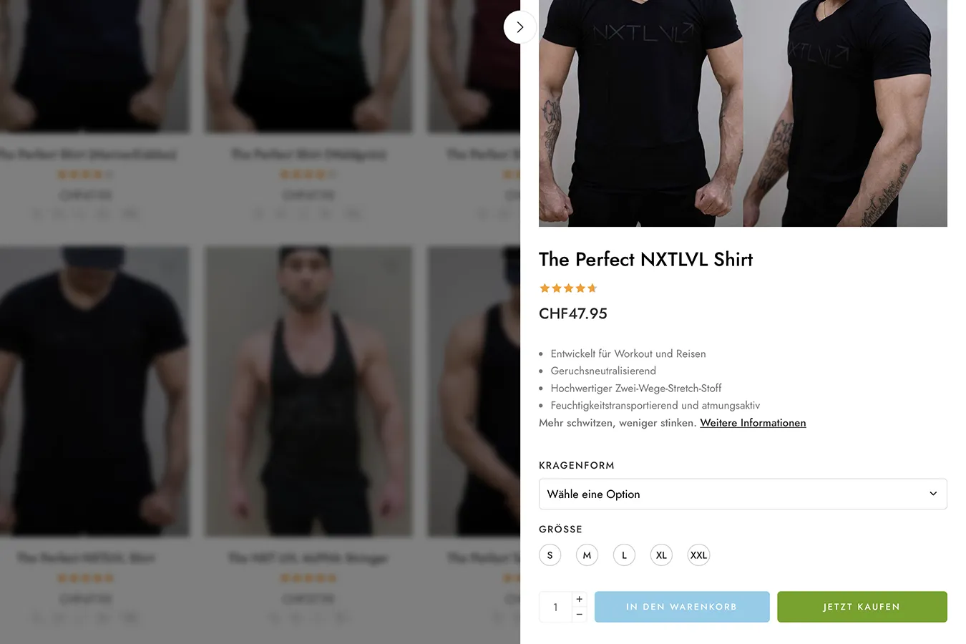Select size XL
This screenshot has width=966, height=644.
click(661, 555)
